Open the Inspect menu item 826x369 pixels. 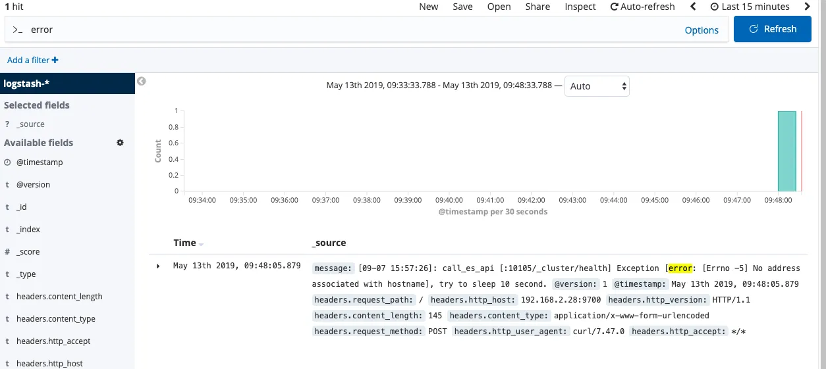[x=580, y=7]
